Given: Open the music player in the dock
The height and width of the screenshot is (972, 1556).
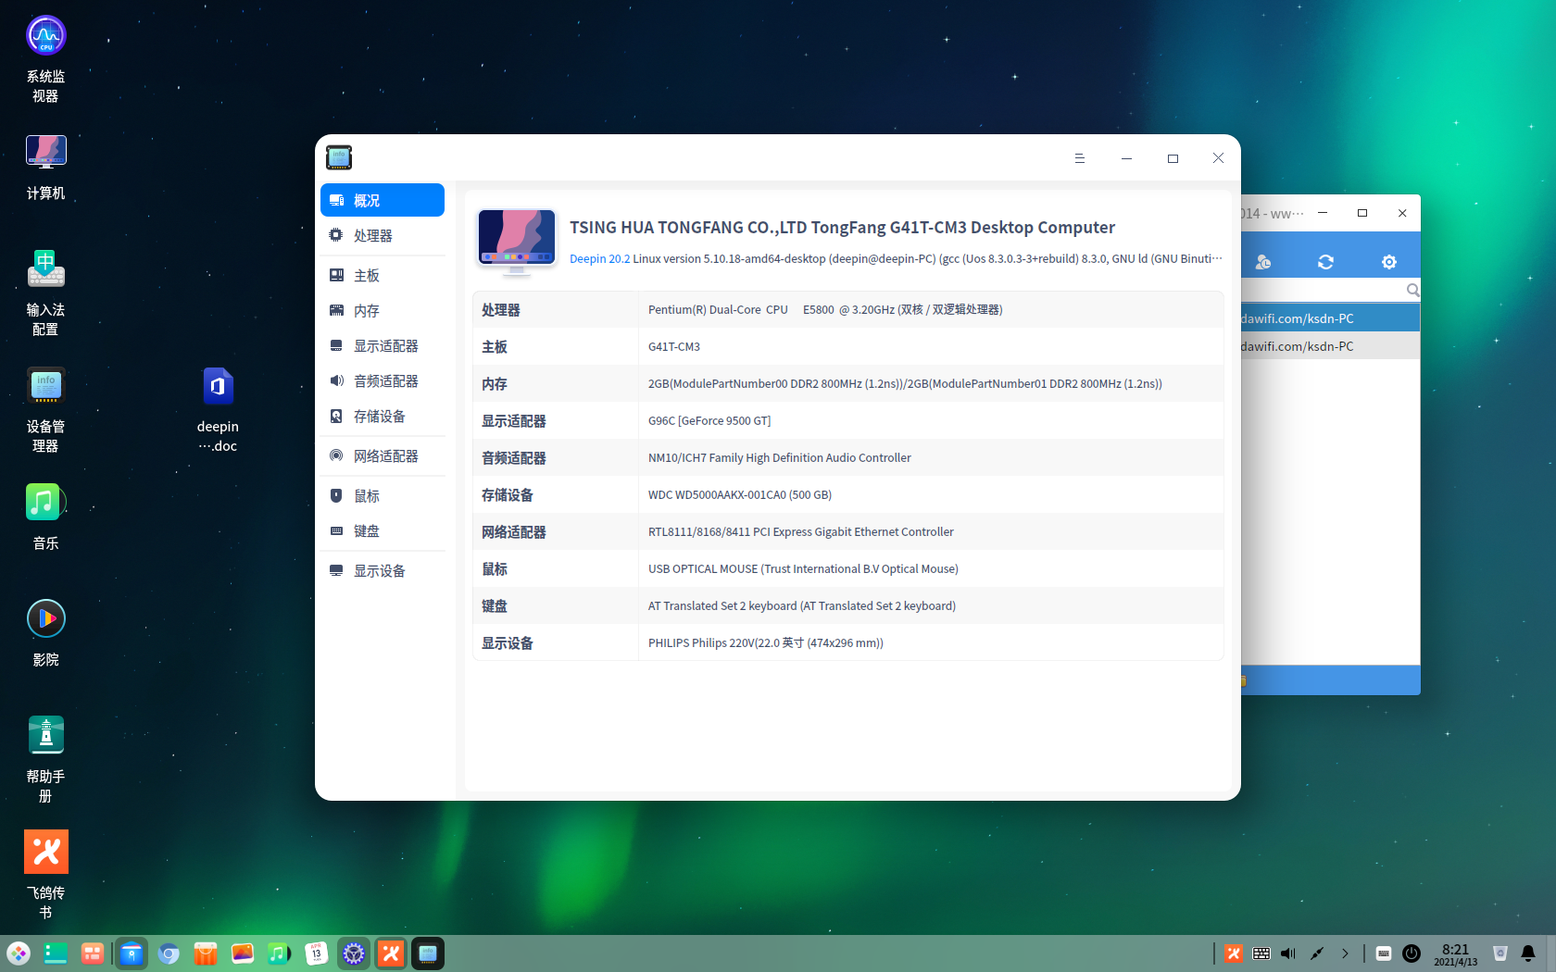Looking at the screenshot, I should point(280,953).
